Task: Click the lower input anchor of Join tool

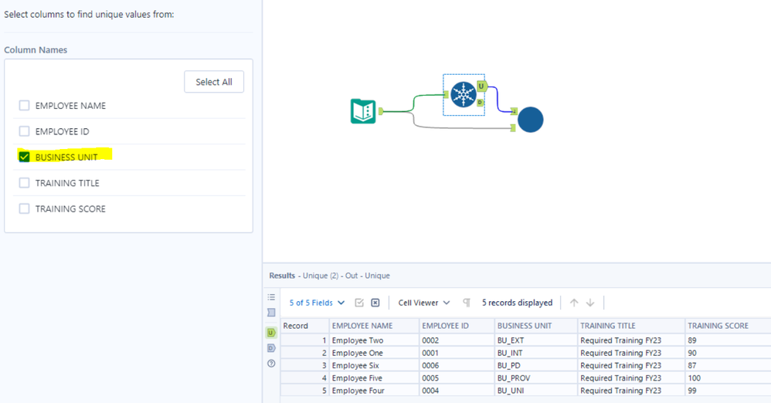Action: 513,128
